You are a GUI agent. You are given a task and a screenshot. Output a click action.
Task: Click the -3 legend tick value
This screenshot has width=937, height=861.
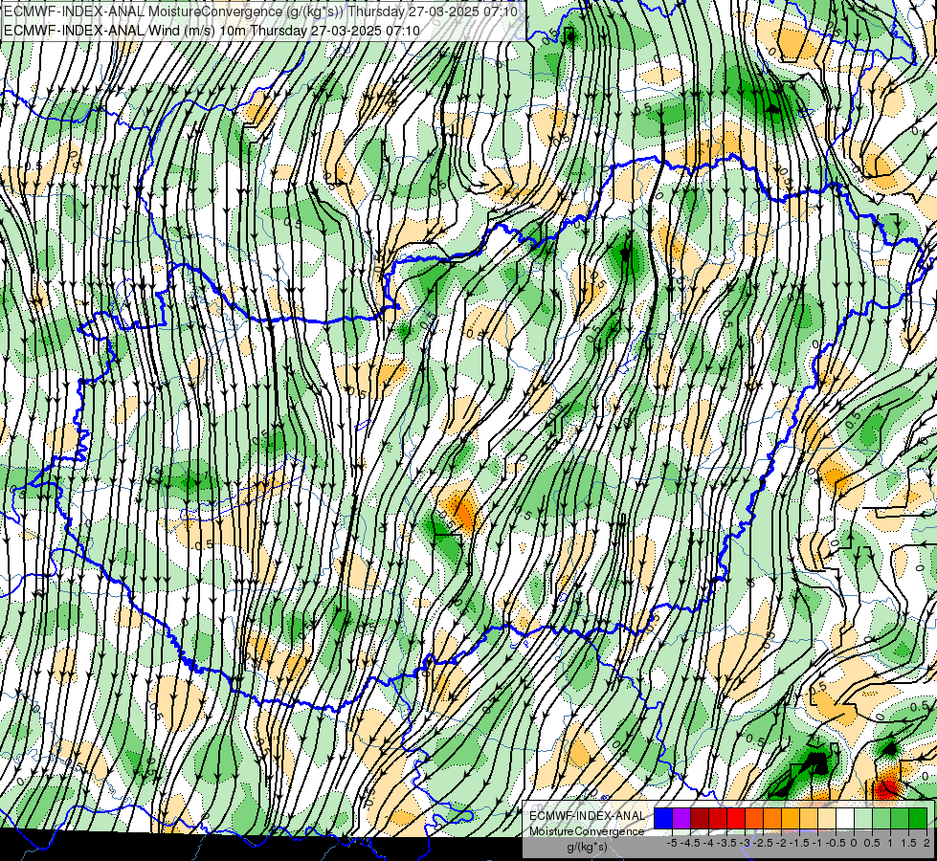pyautogui.click(x=745, y=843)
